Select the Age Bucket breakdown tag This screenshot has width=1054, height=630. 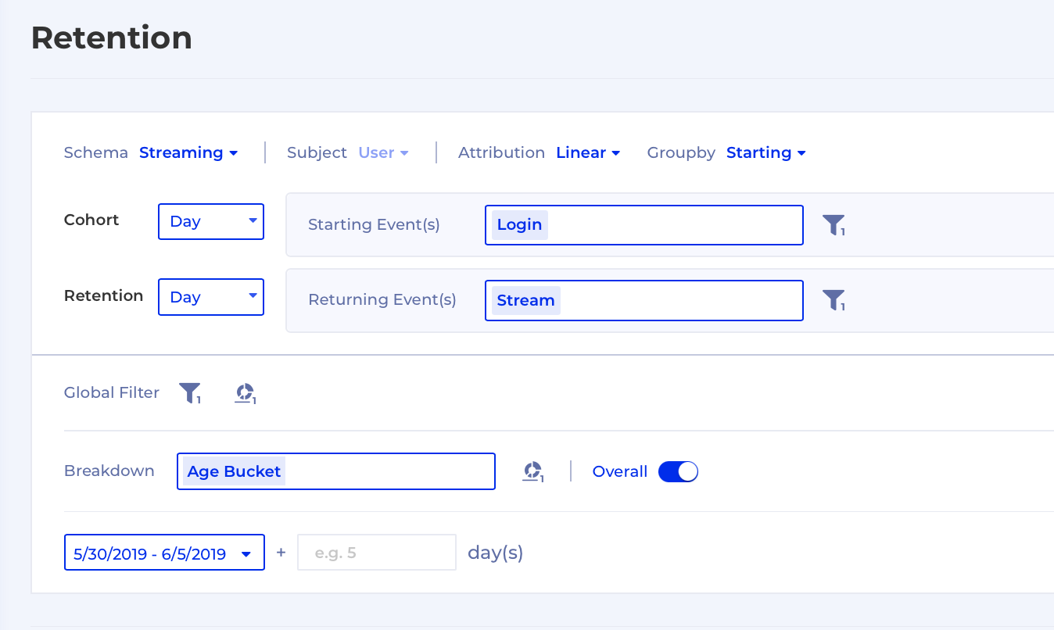(235, 471)
